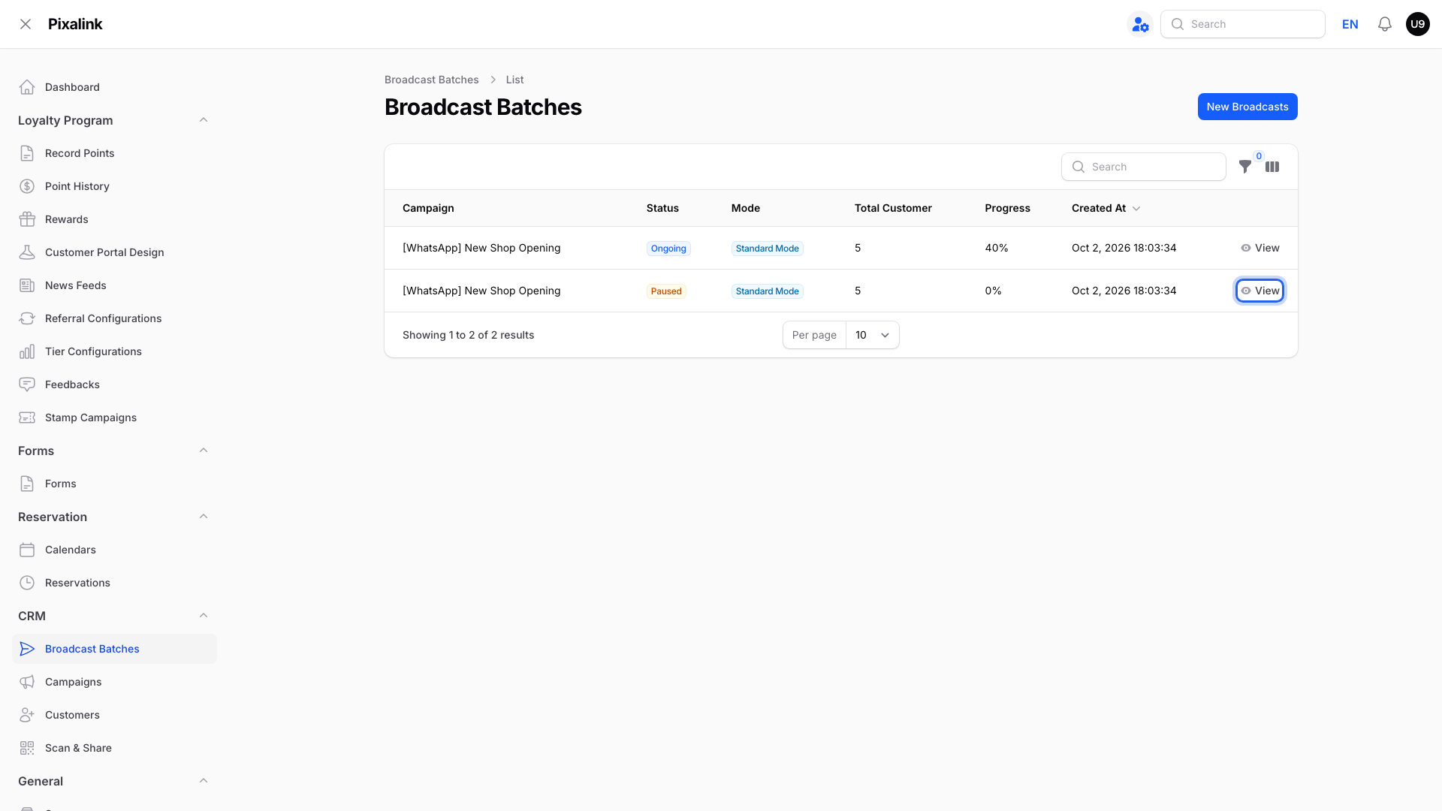The height and width of the screenshot is (811, 1442).
Task: Click the Scan & Share QR icon
Action: 27,748
